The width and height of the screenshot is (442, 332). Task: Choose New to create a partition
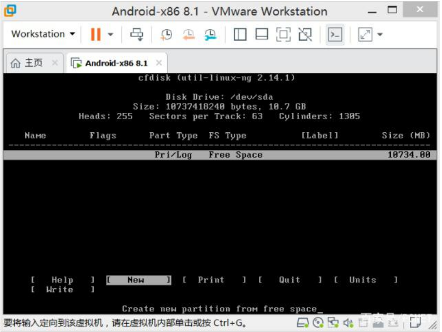coord(139,280)
